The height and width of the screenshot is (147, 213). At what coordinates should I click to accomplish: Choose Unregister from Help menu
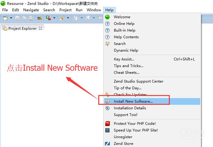coord(152,137)
